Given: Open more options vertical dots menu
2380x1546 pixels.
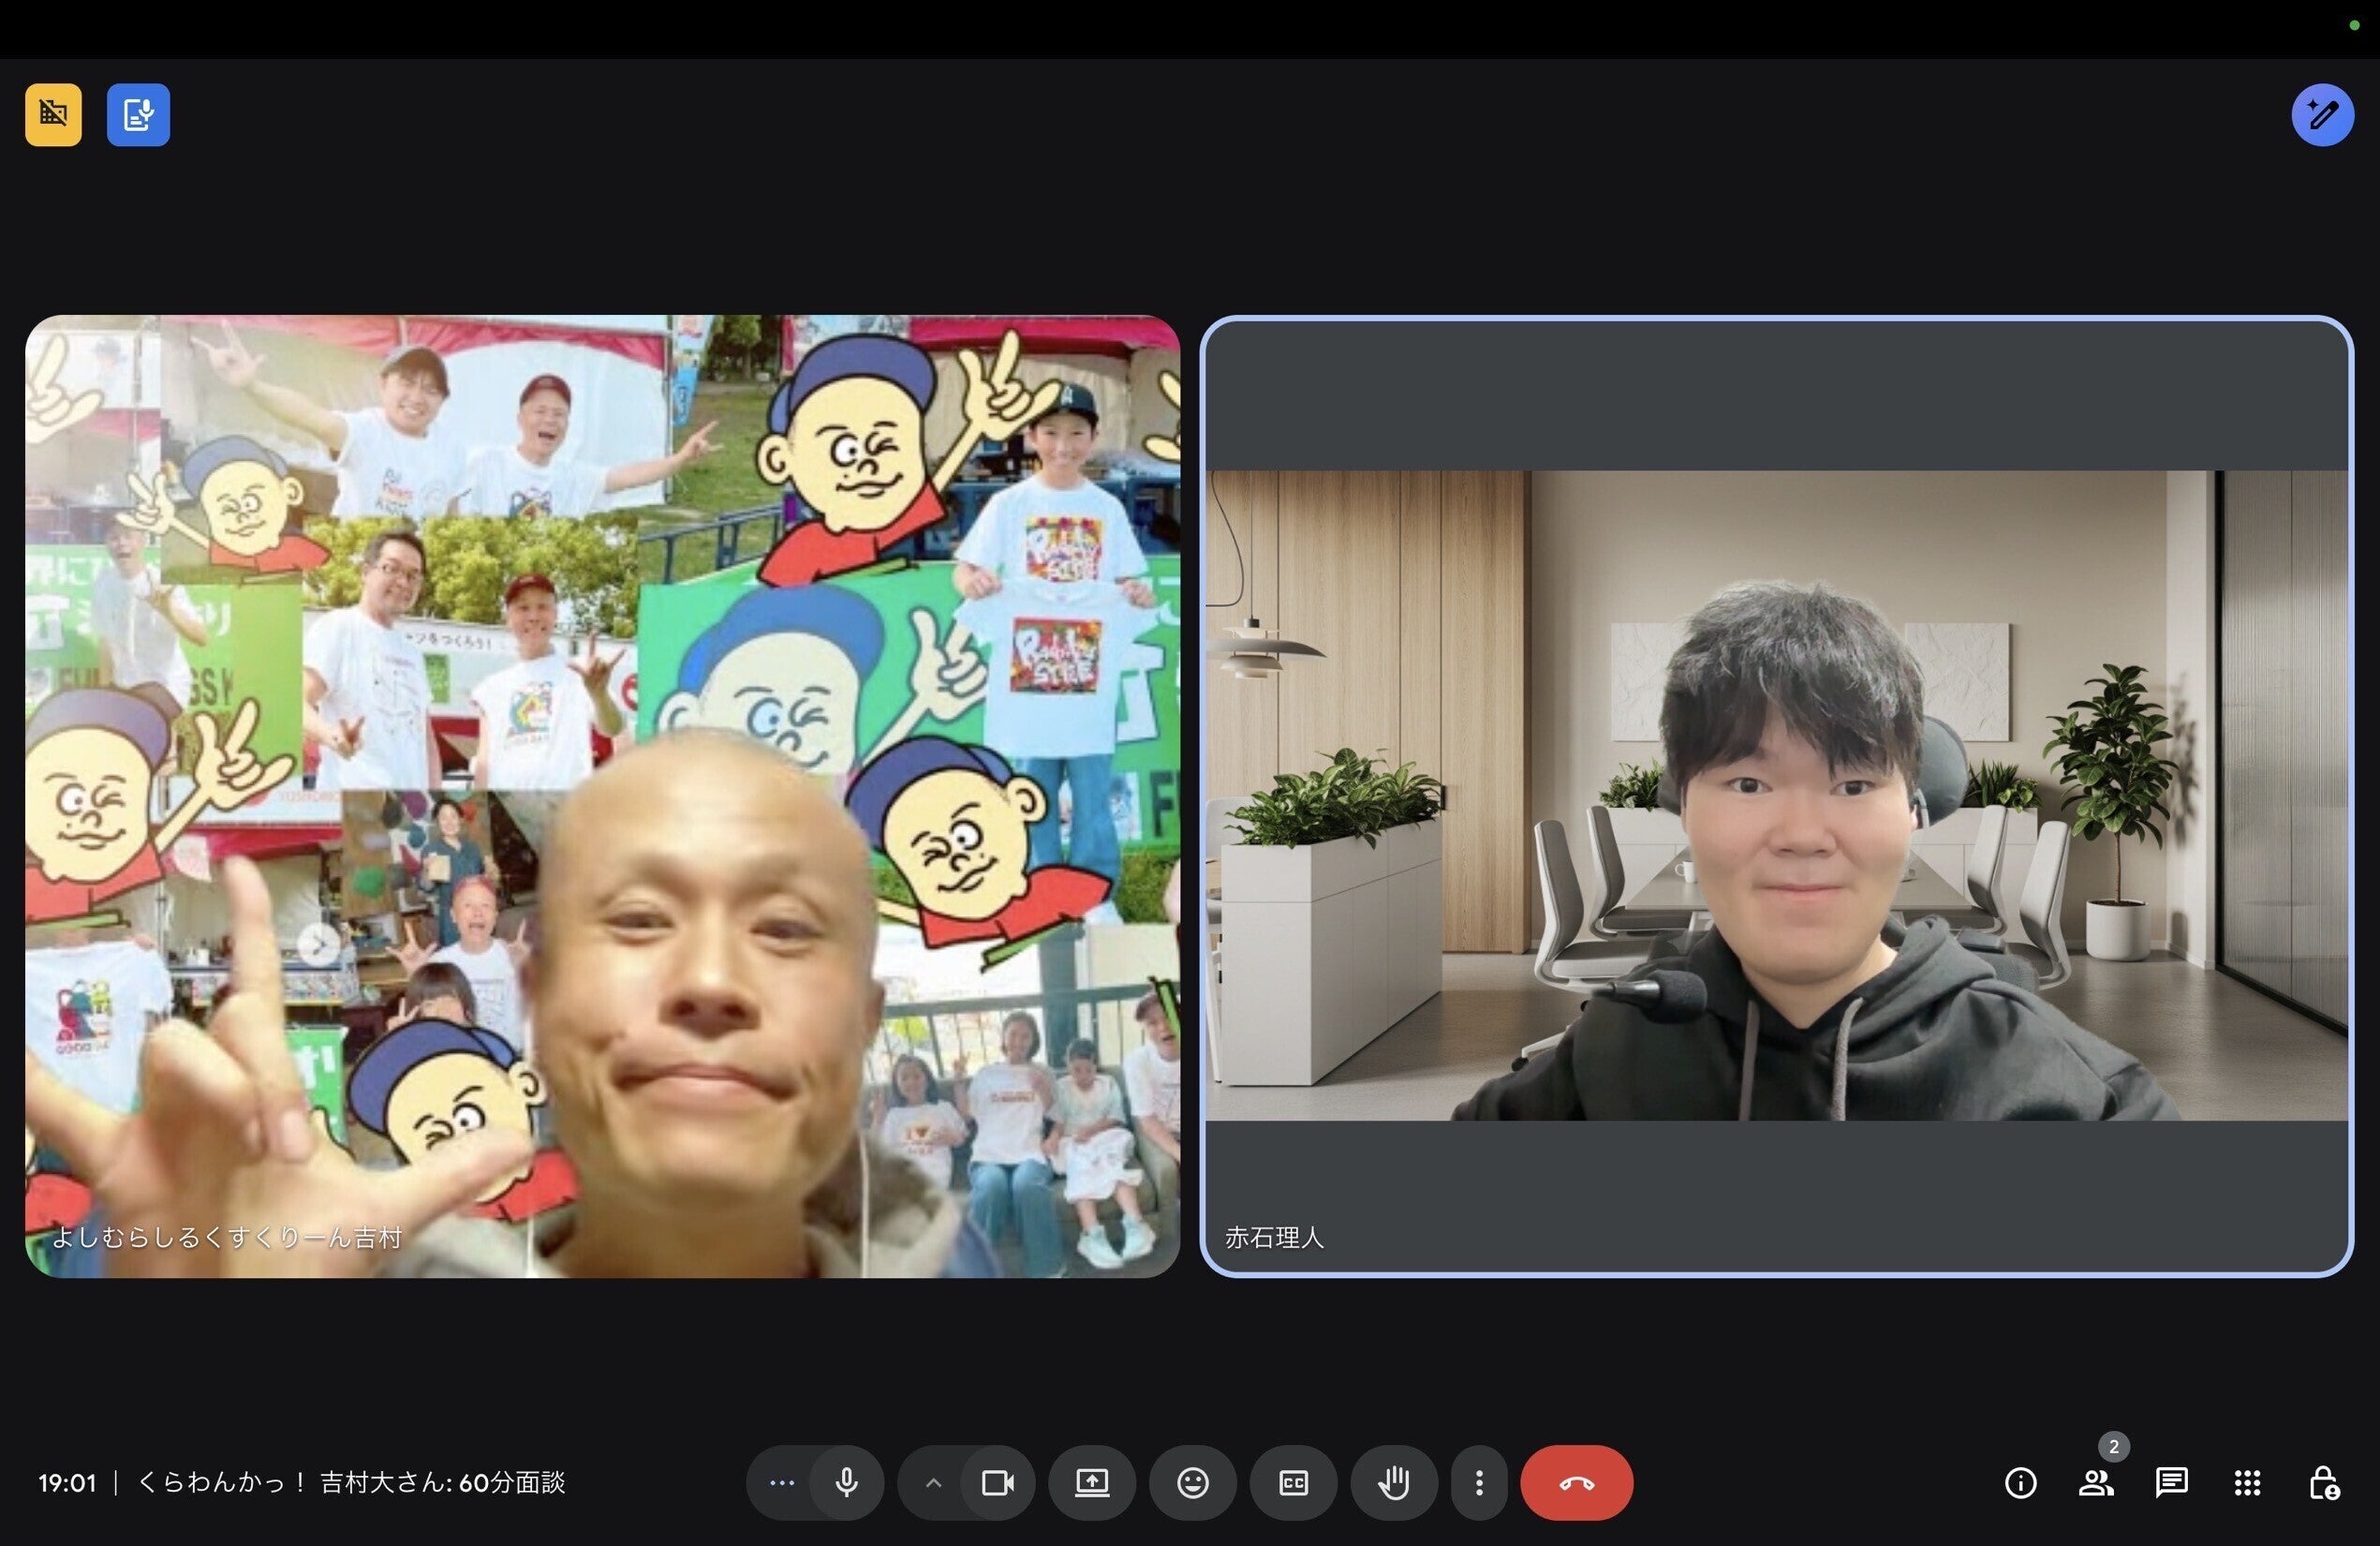Looking at the screenshot, I should [x=1479, y=1482].
